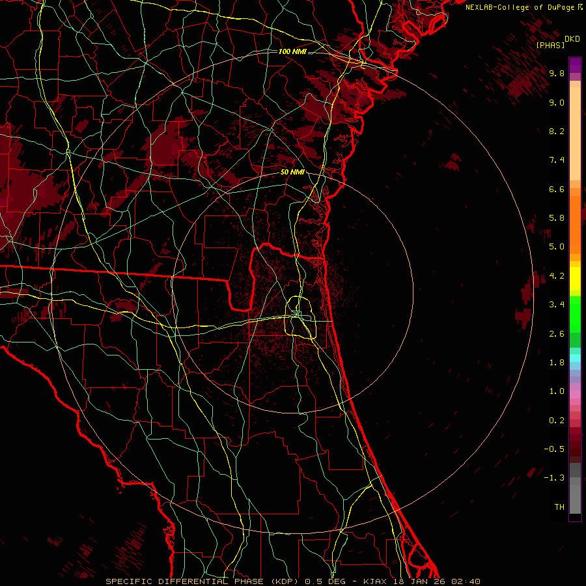Click the 5.0 legend value
Viewport: 586px width, 586px height.
click(x=557, y=247)
